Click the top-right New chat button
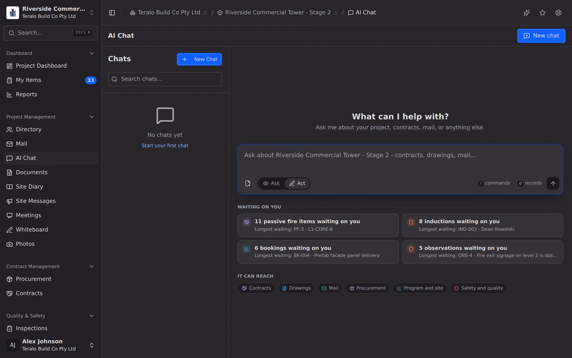The height and width of the screenshot is (358, 572). tap(541, 36)
